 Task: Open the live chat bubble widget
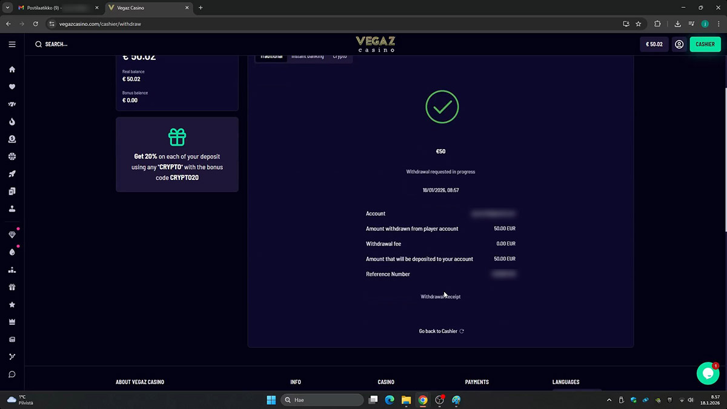tap(708, 374)
